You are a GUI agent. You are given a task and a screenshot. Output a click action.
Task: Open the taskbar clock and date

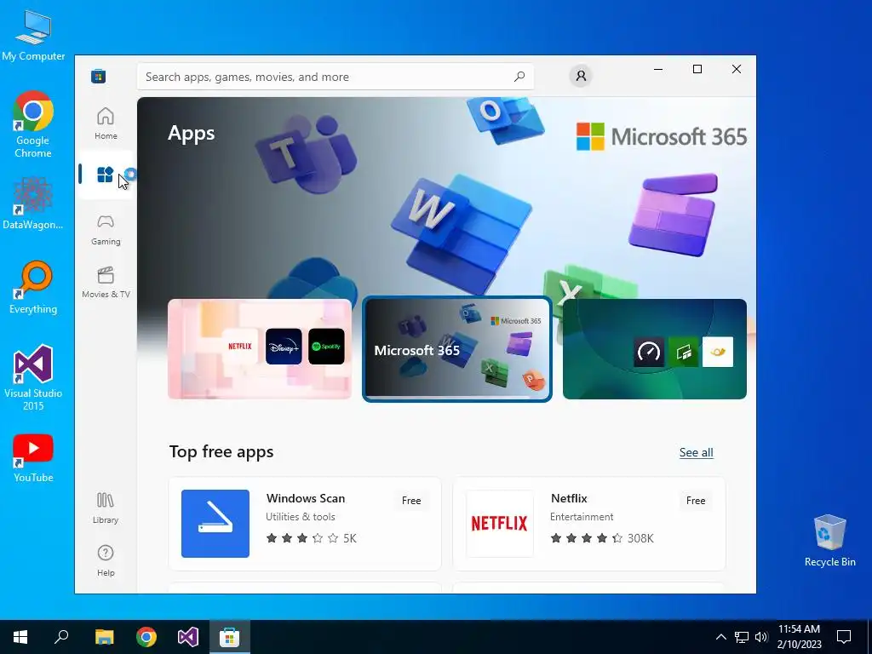(x=799, y=637)
